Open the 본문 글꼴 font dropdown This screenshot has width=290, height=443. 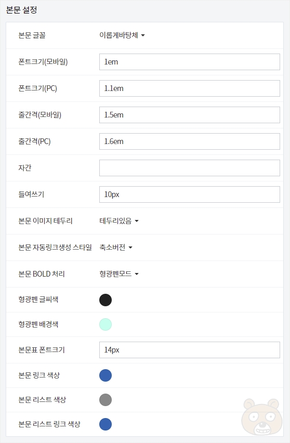(122, 35)
